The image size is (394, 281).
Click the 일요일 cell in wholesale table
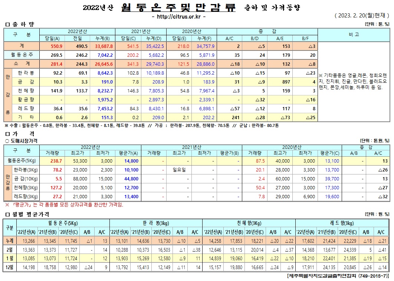pyautogui.click(x=179, y=170)
